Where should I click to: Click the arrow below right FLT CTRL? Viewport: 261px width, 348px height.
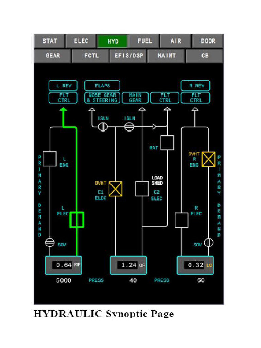195,109
